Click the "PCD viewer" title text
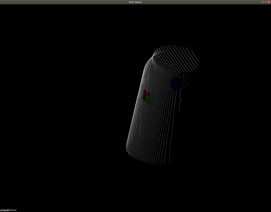The width and height of the screenshot is (271, 212). 135,2
